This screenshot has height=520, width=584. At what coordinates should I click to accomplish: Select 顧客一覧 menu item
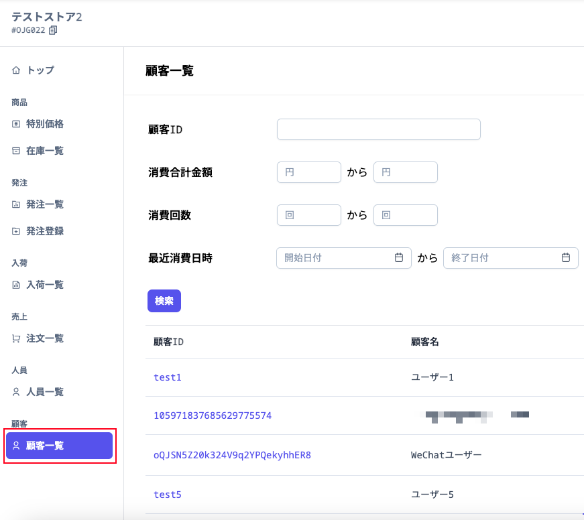(60, 446)
